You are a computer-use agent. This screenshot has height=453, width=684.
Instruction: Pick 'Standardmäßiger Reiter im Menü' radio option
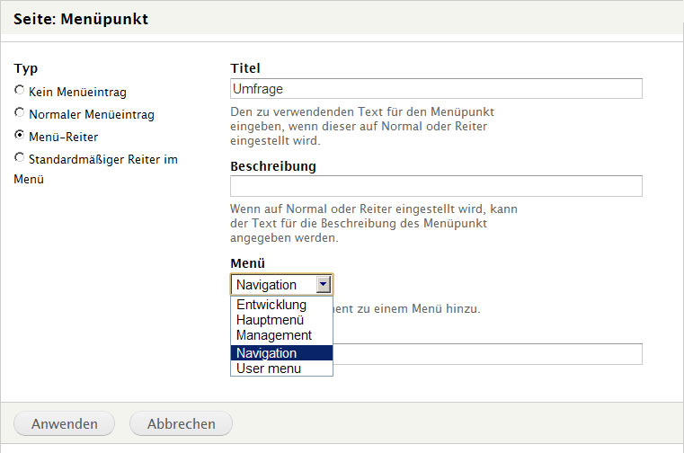pos(20,159)
